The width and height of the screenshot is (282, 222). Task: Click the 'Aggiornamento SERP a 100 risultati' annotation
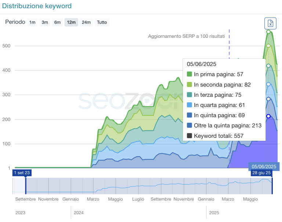coord(186,36)
